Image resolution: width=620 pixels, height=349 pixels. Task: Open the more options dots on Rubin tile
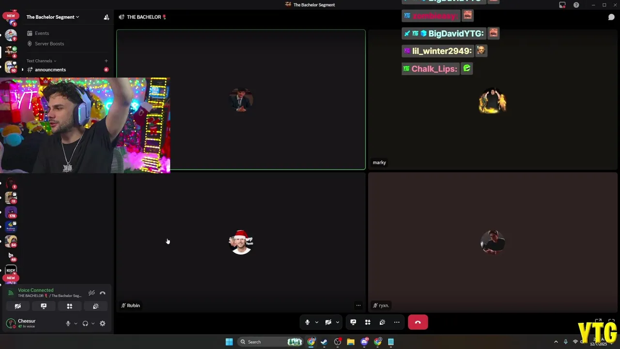tap(358, 305)
